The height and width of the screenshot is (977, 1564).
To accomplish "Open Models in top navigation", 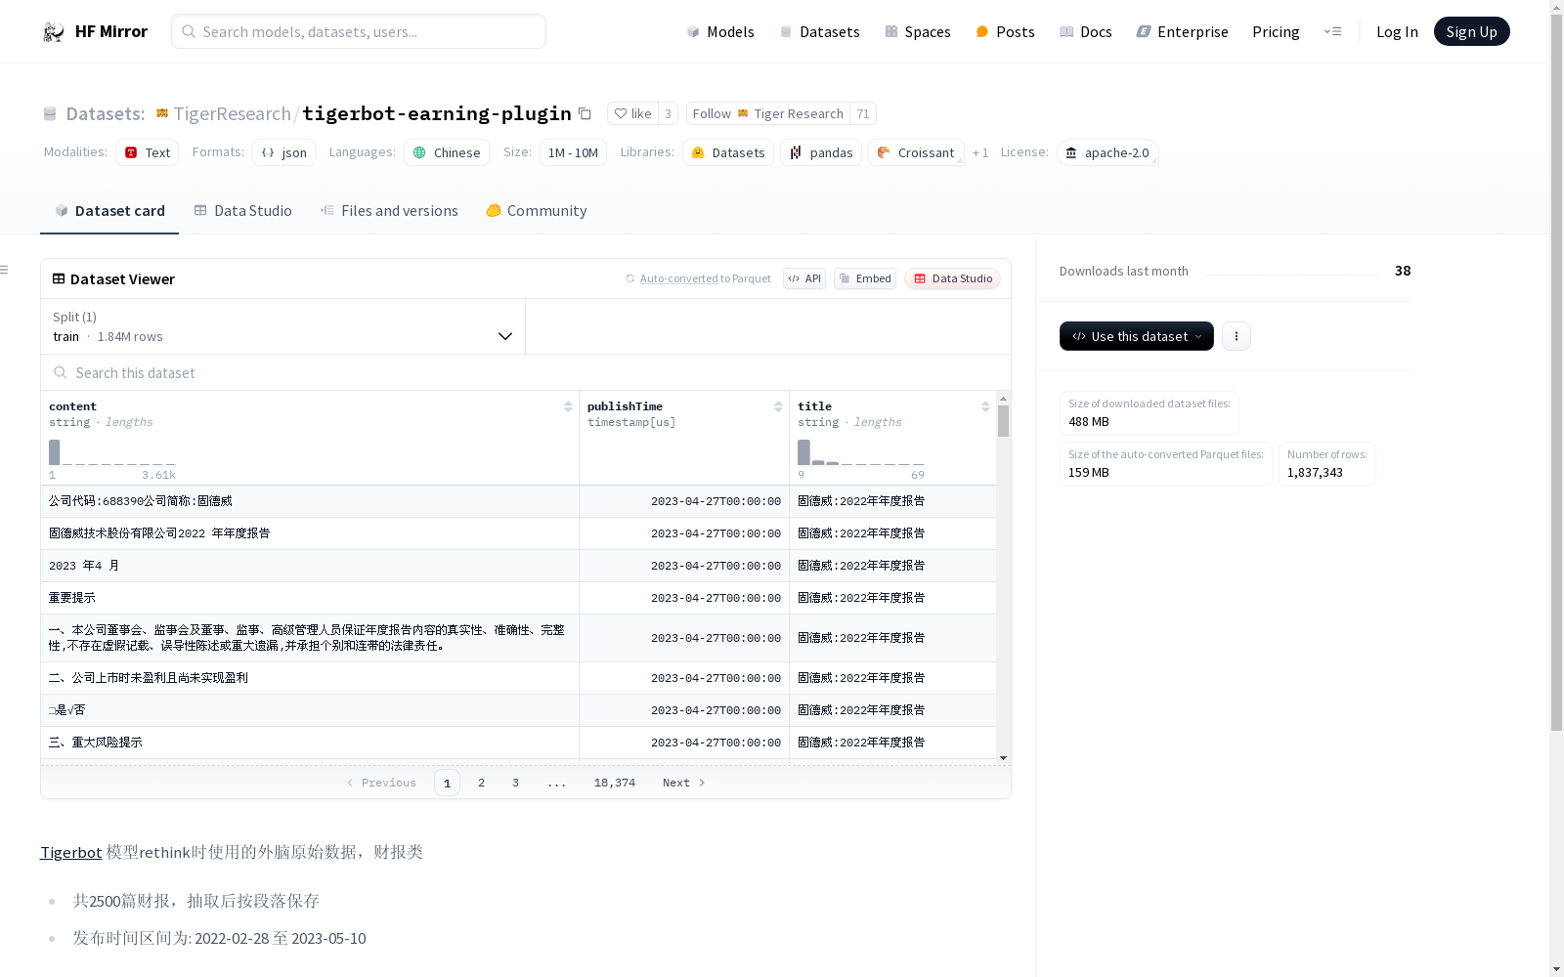I will [720, 31].
